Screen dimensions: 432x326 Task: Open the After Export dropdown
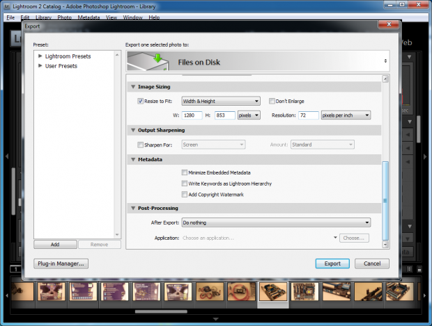tap(276, 222)
